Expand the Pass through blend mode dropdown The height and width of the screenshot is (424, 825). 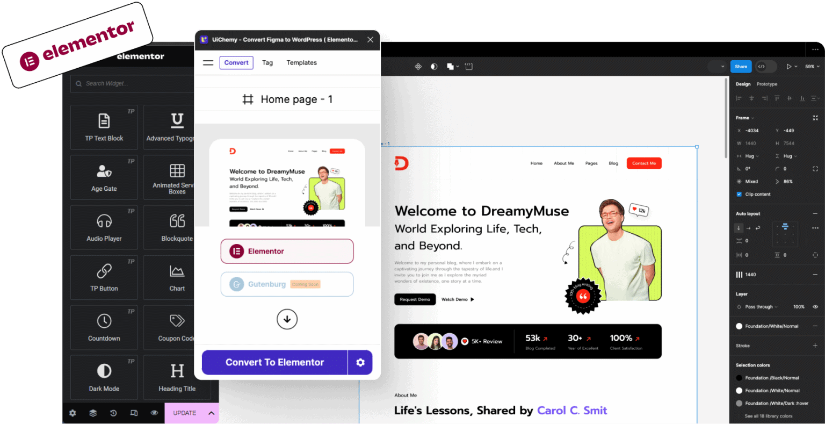[758, 306]
